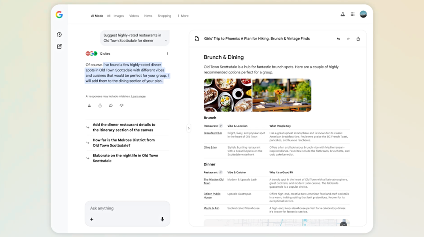Share the canvas with top-right share icon
The height and width of the screenshot is (237, 424).
coord(358,39)
